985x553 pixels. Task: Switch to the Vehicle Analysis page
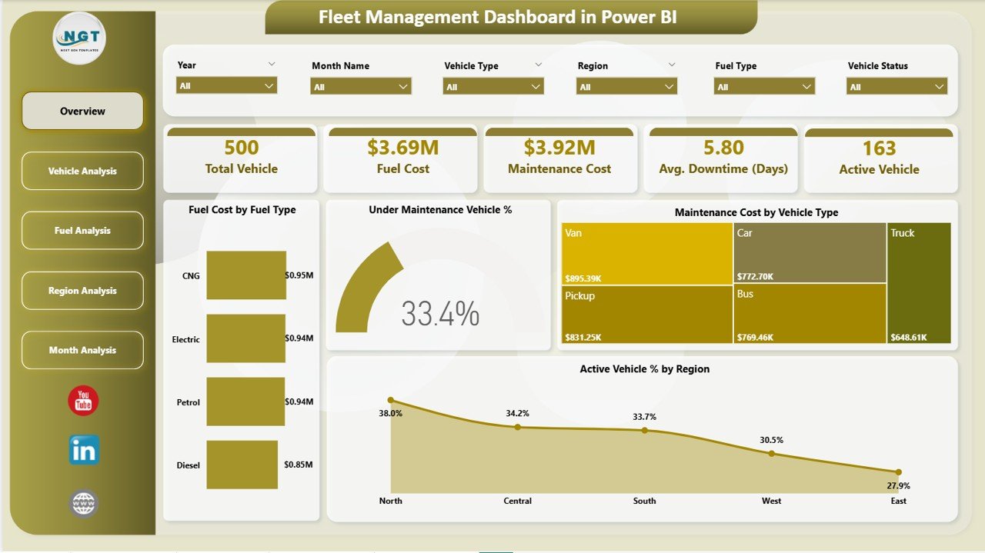[82, 171]
